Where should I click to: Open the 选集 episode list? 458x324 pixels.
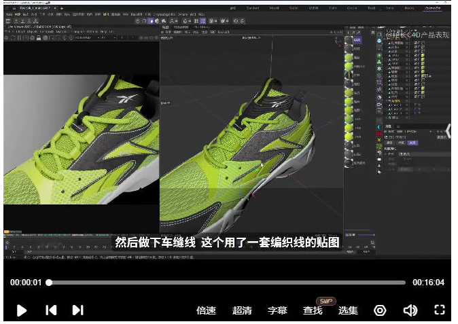(348, 310)
